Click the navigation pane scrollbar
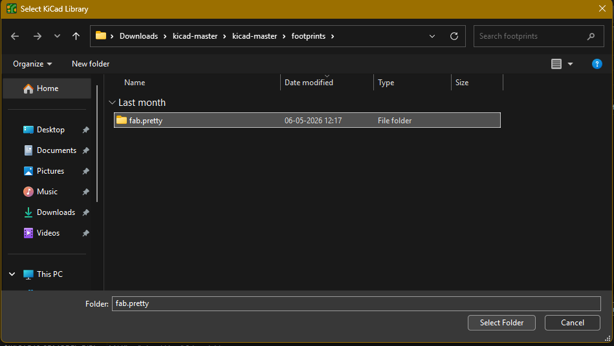This screenshot has width=614, height=346. pos(97,143)
